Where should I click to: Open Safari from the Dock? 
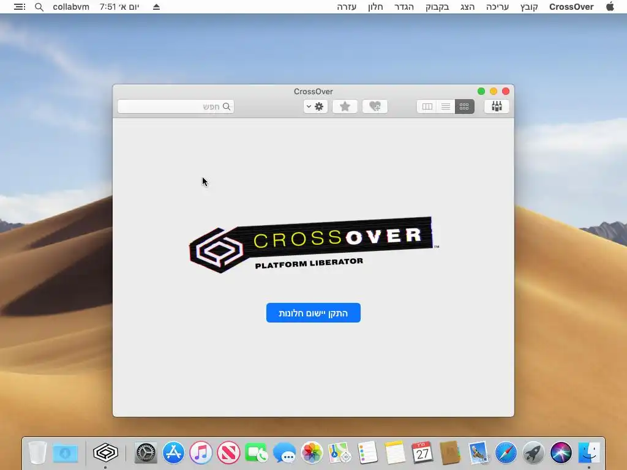click(x=506, y=453)
